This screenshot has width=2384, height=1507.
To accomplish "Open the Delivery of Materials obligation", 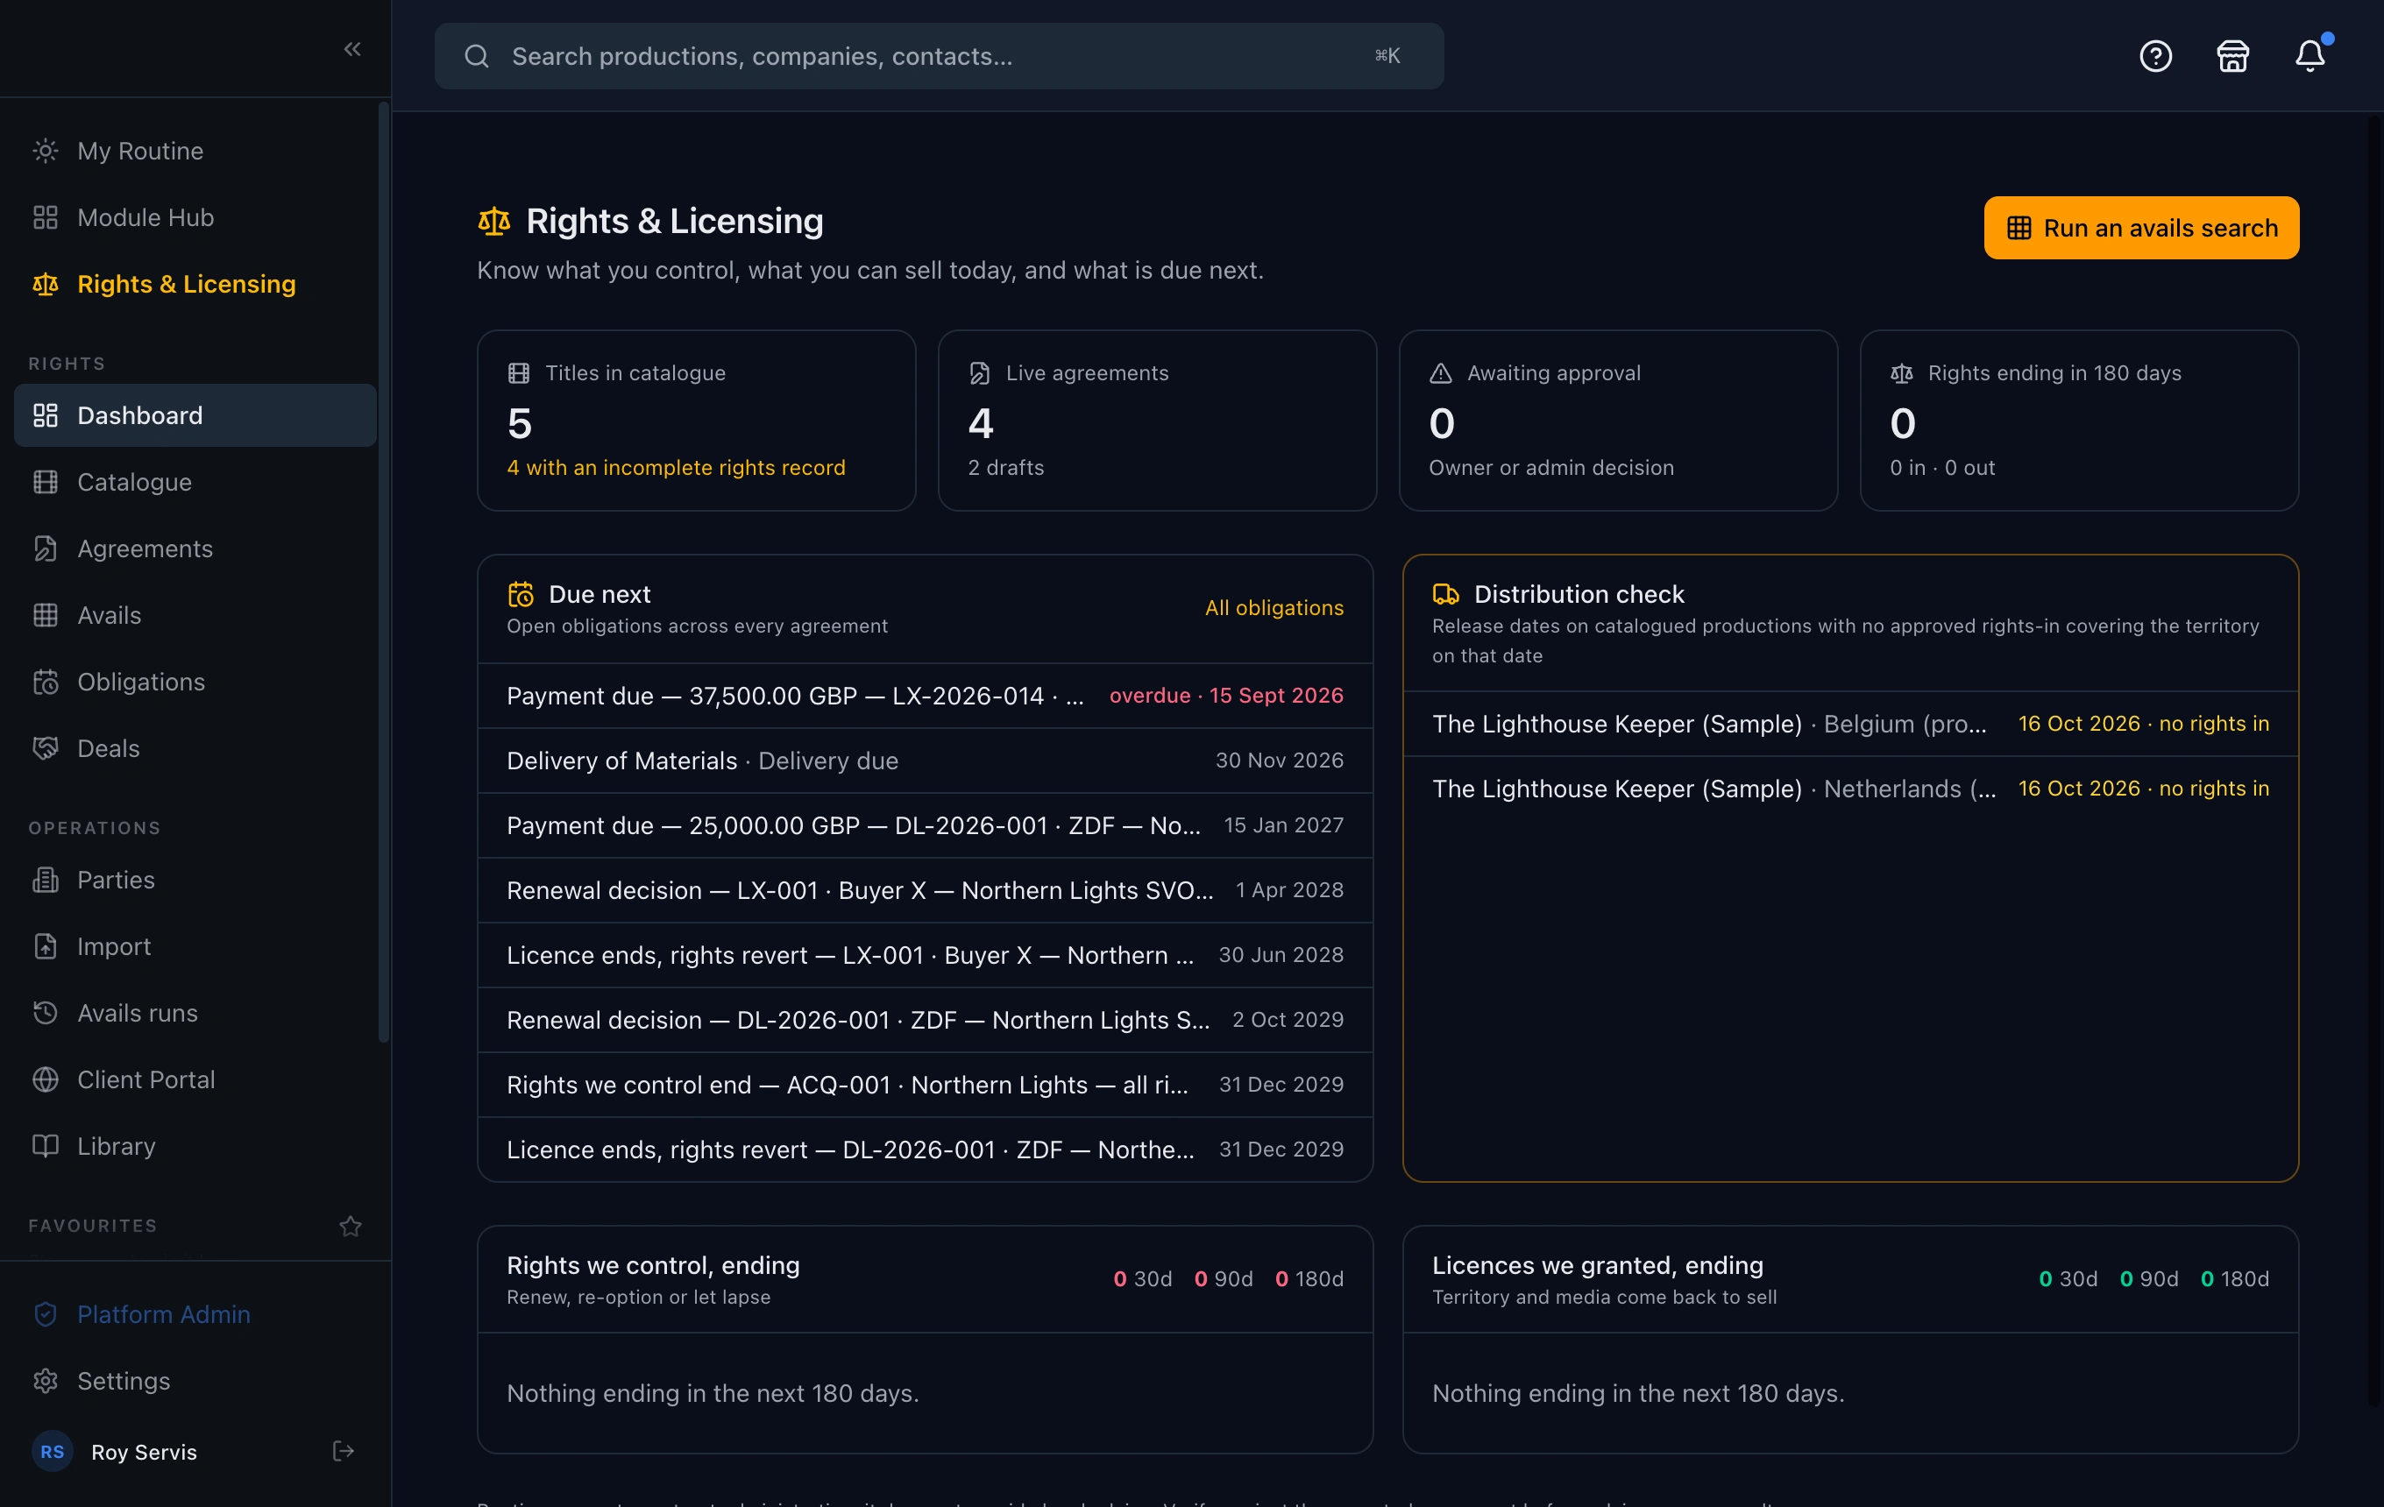I will (925, 760).
